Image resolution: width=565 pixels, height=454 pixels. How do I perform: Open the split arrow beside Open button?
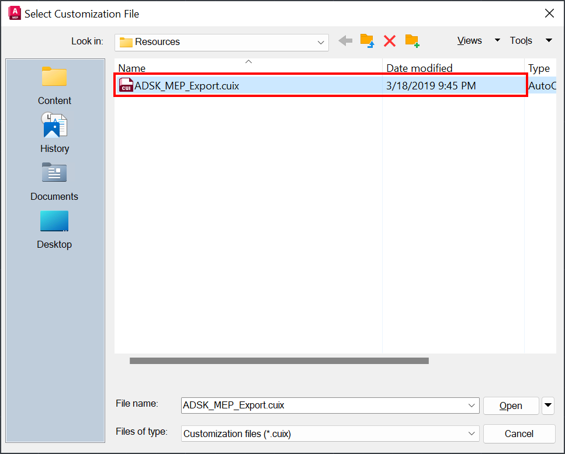548,406
